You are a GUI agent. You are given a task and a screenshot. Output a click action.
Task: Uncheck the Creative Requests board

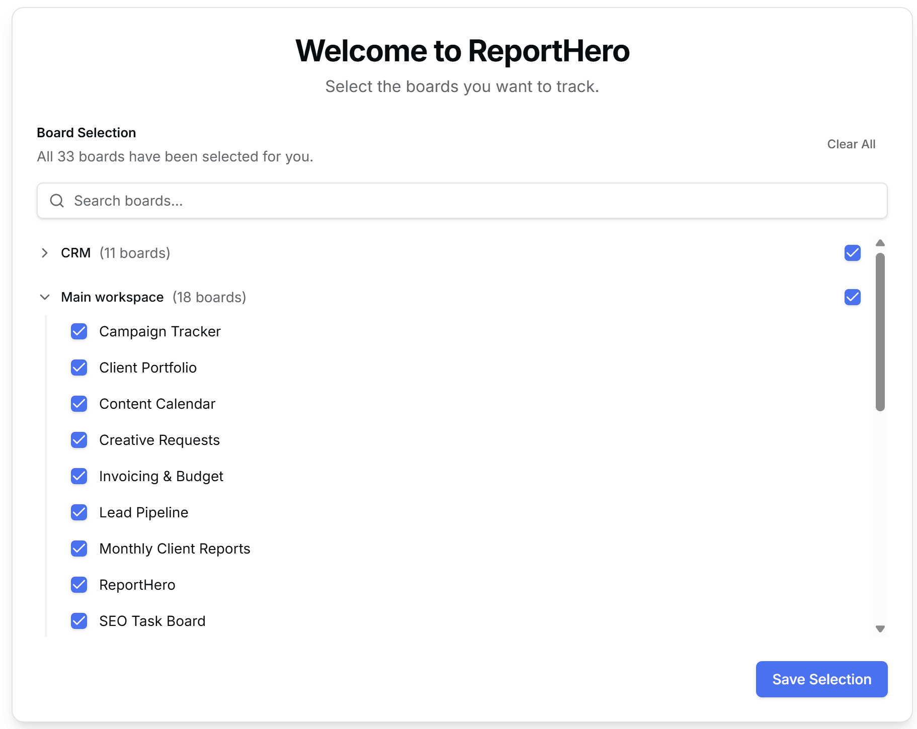point(79,440)
